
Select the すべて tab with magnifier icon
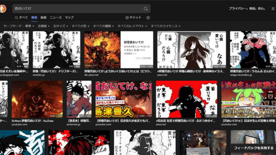click(x=21, y=18)
